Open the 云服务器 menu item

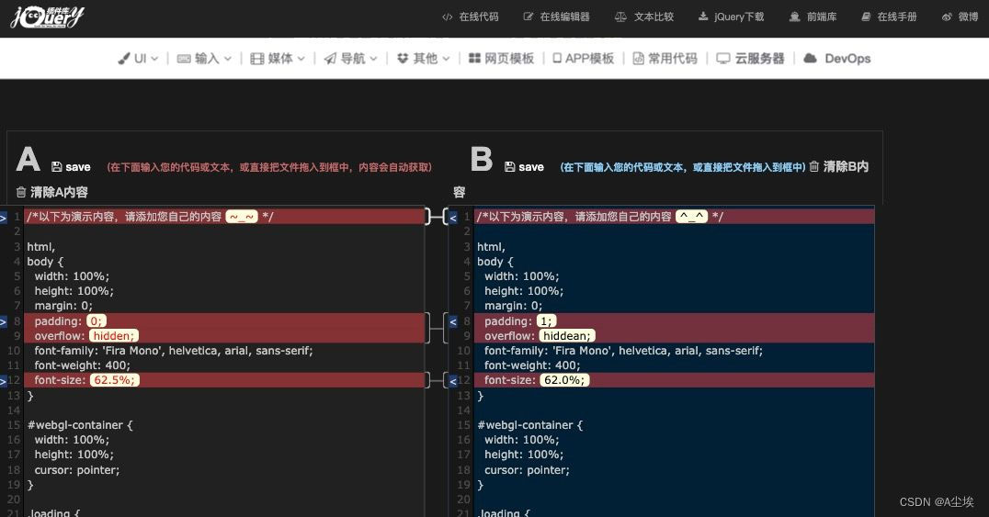pos(751,59)
